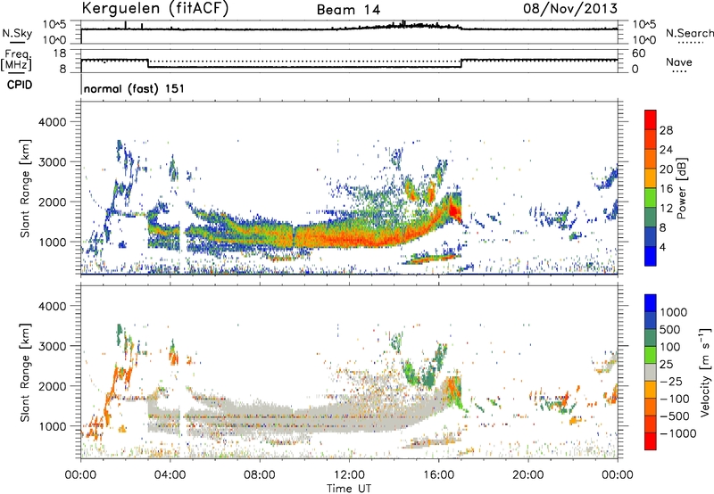Click the 'Kerguelen (fitACF)' title text
The image size is (714, 494).
click(x=154, y=8)
